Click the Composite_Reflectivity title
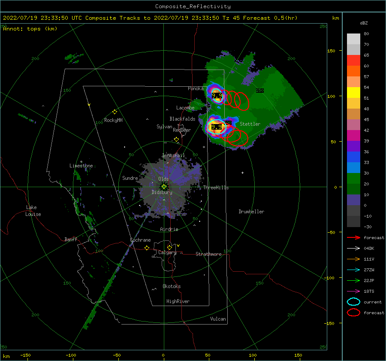The image size is (386, 361). coord(193,6)
